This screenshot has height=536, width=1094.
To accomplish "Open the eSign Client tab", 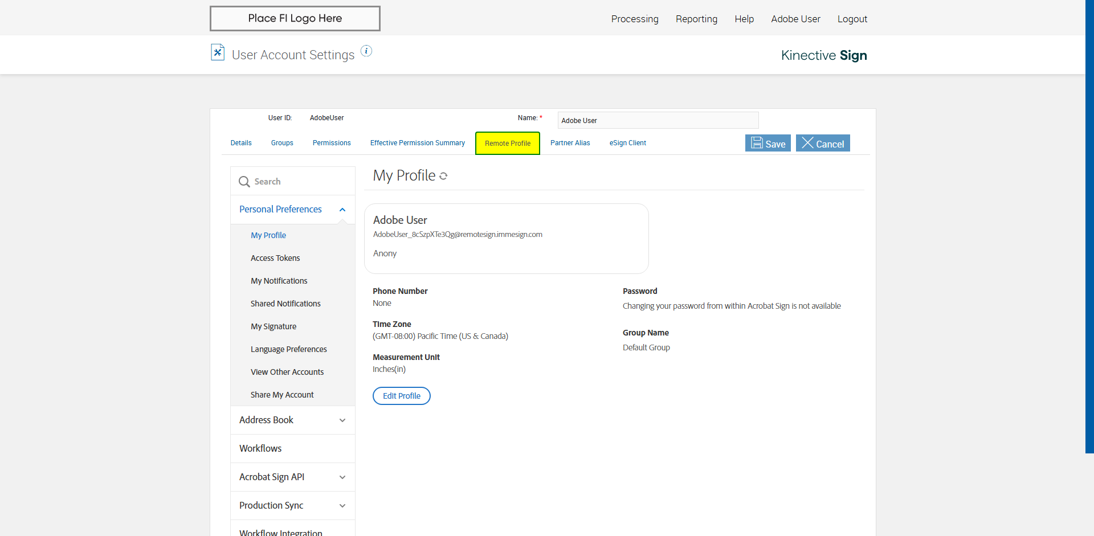I will click(627, 143).
